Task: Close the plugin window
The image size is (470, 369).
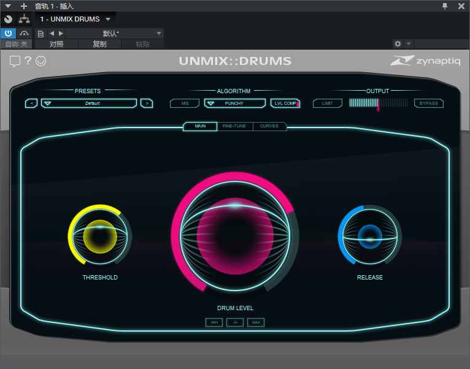Action: click(461, 6)
